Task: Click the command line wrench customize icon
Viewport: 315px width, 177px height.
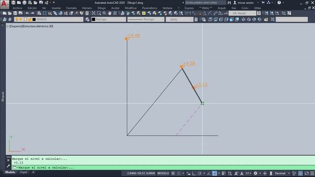Action: (x=8, y=166)
